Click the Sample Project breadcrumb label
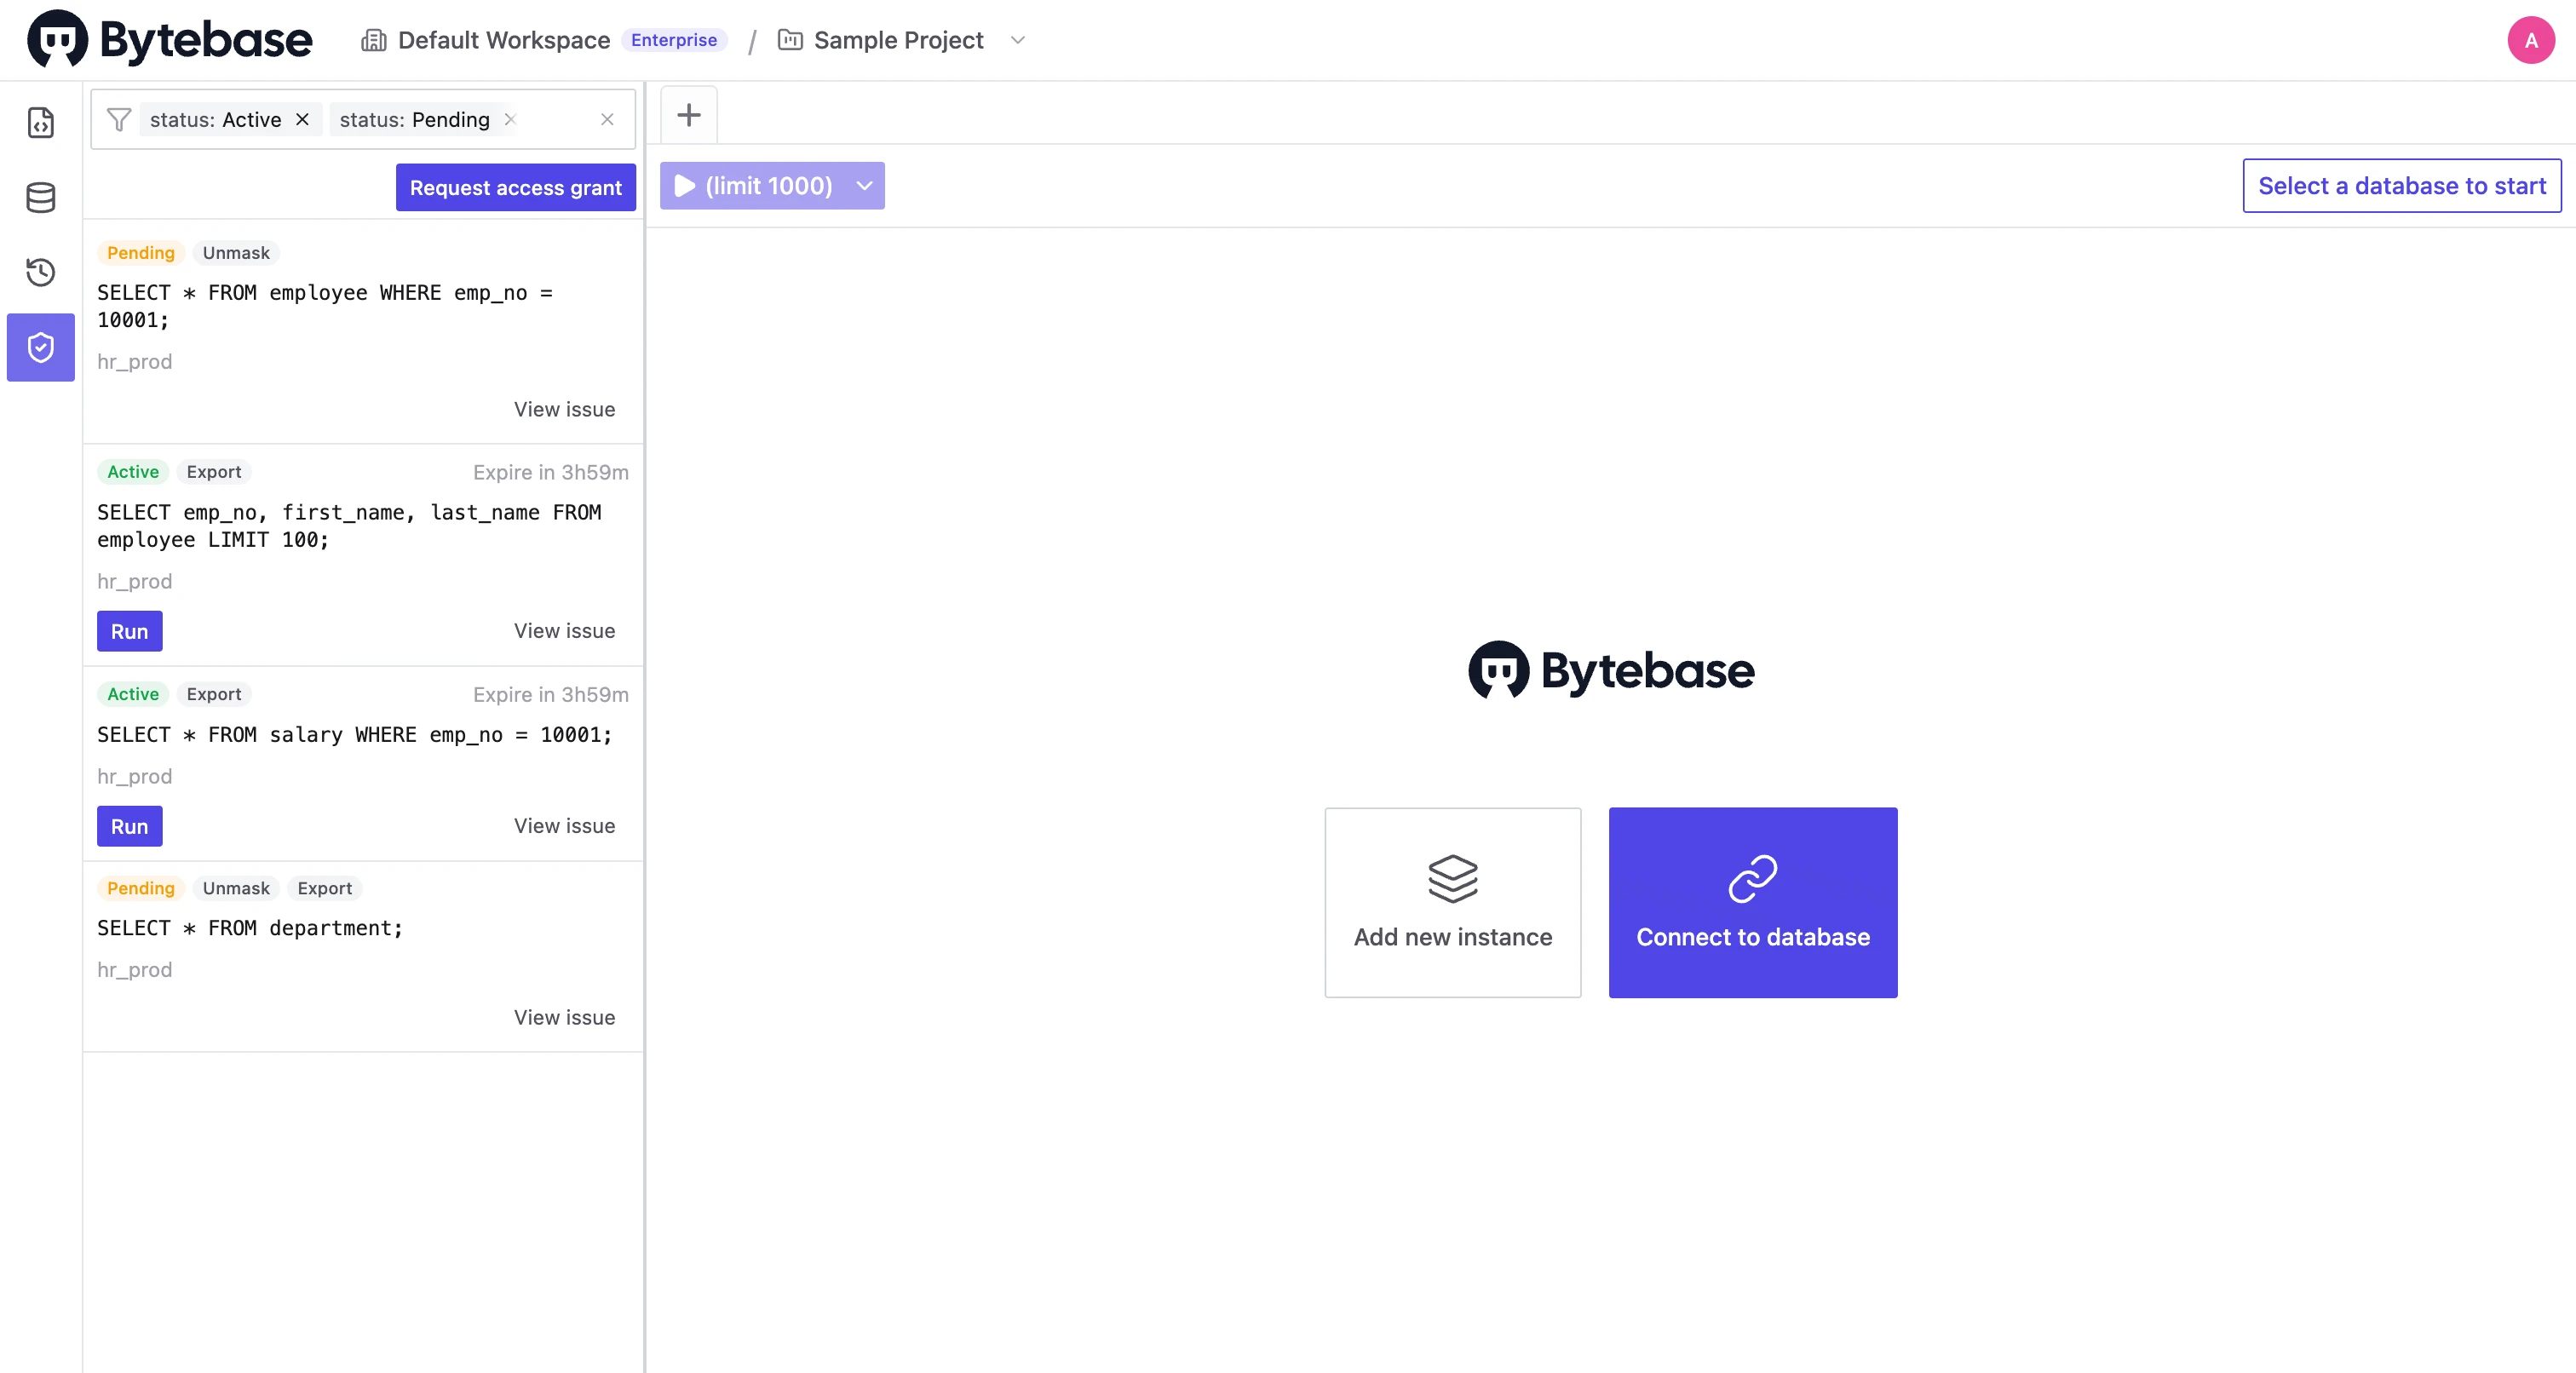This screenshot has height=1373, width=2576. [x=898, y=40]
